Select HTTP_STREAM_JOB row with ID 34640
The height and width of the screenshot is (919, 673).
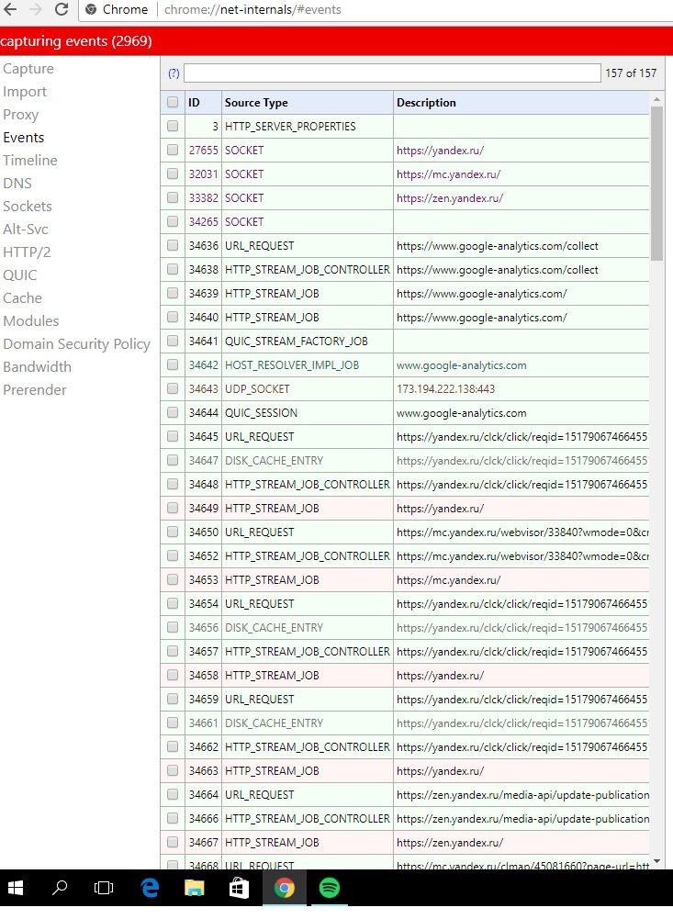(405, 317)
